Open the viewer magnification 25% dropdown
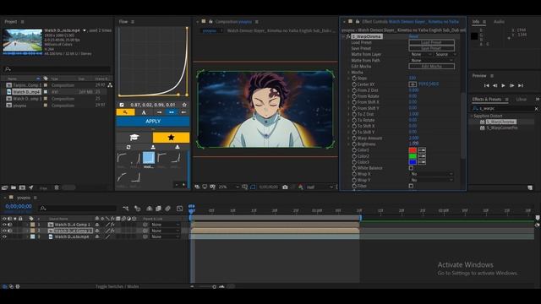The height and width of the screenshot is (304, 541). (228, 187)
